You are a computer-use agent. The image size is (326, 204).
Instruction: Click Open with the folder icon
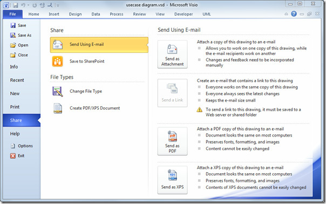click(x=19, y=45)
